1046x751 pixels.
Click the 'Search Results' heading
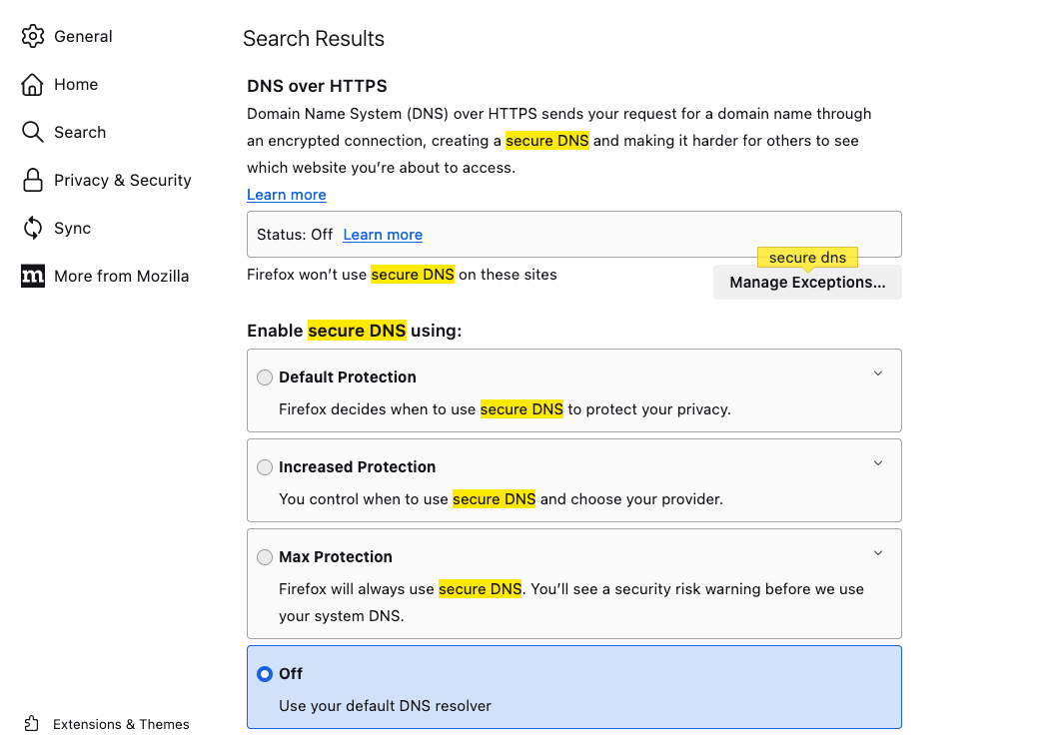point(314,39)
